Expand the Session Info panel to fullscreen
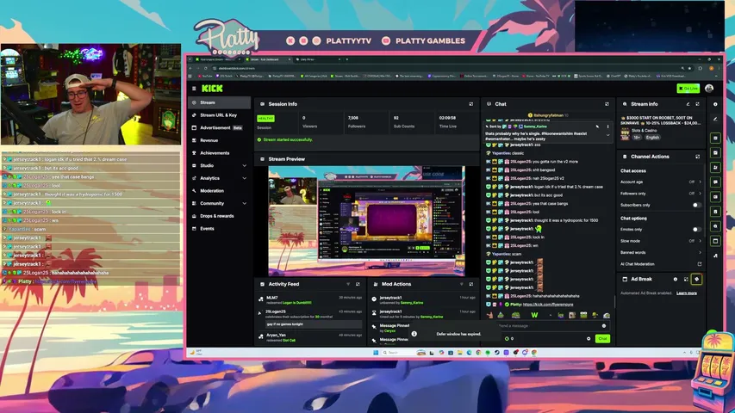735x413 pixels. (x=471, y=104)
